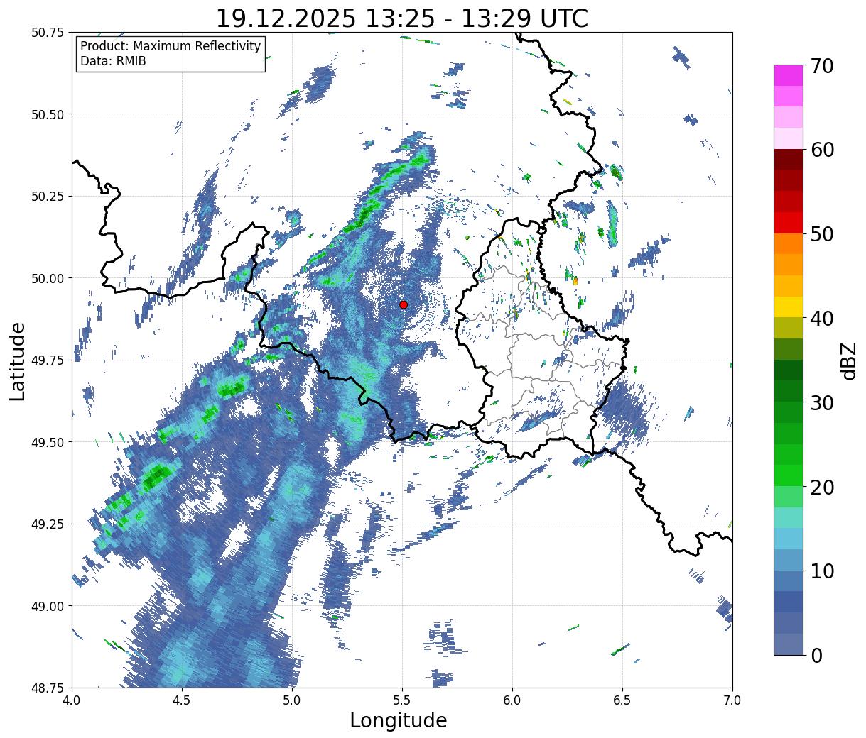The width and height of the screenshot is (866, 738).
Task: Click the colorbar tick label 10
Action: [x=821, y=571]
